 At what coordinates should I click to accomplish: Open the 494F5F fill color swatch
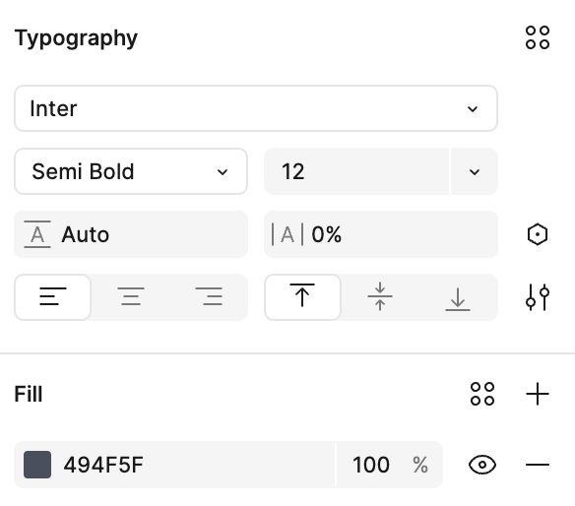tap(37, 465)
